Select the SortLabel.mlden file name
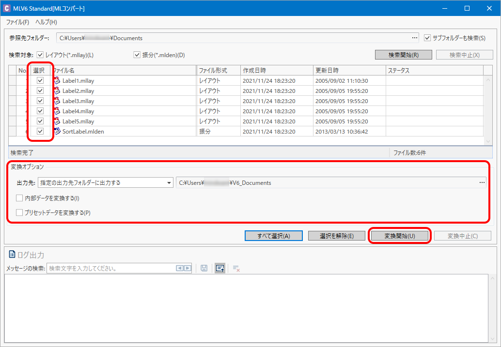The width and height of the screenshot is (501, 347). (x=83, y=132)
